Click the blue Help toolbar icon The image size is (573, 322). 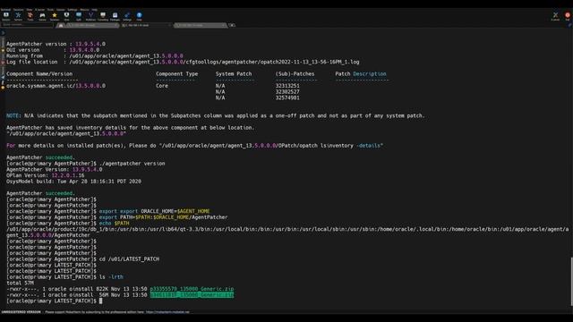point(140,16)
